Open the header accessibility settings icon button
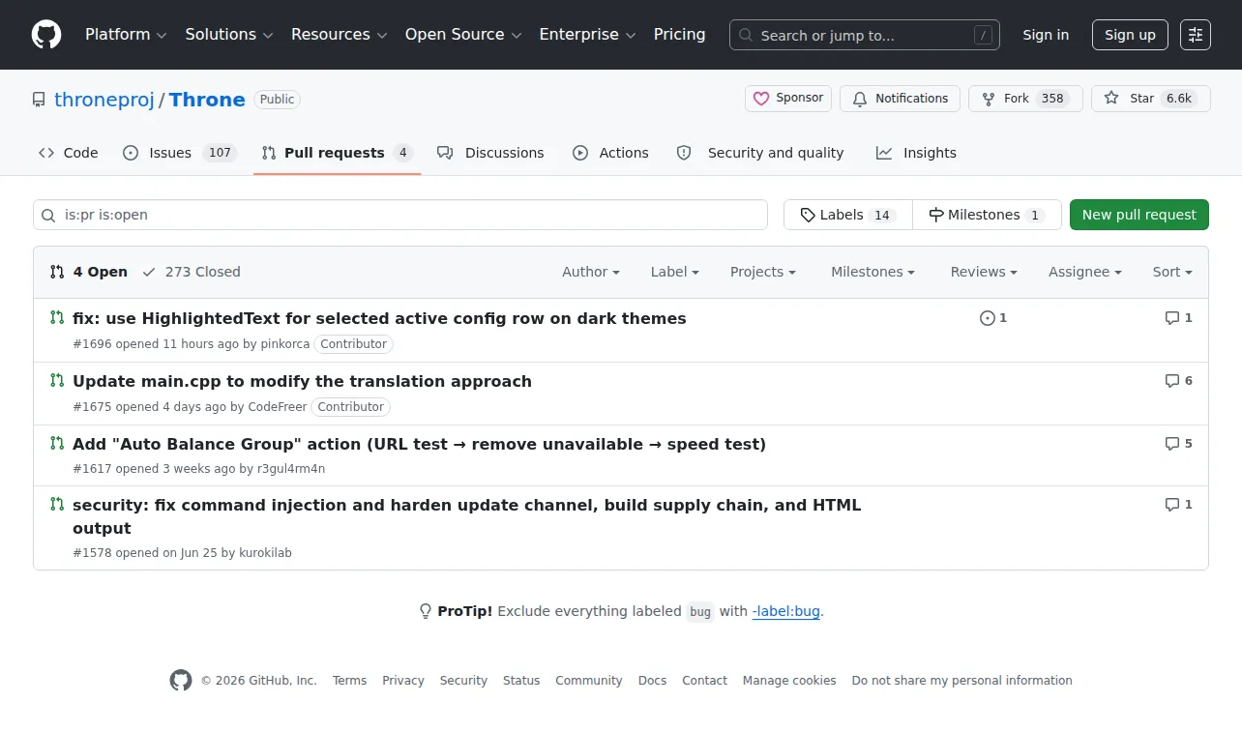 coord(1196,35)
